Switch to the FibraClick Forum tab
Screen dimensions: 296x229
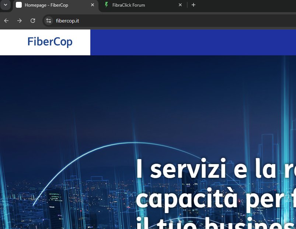click(x=143, y=5)
